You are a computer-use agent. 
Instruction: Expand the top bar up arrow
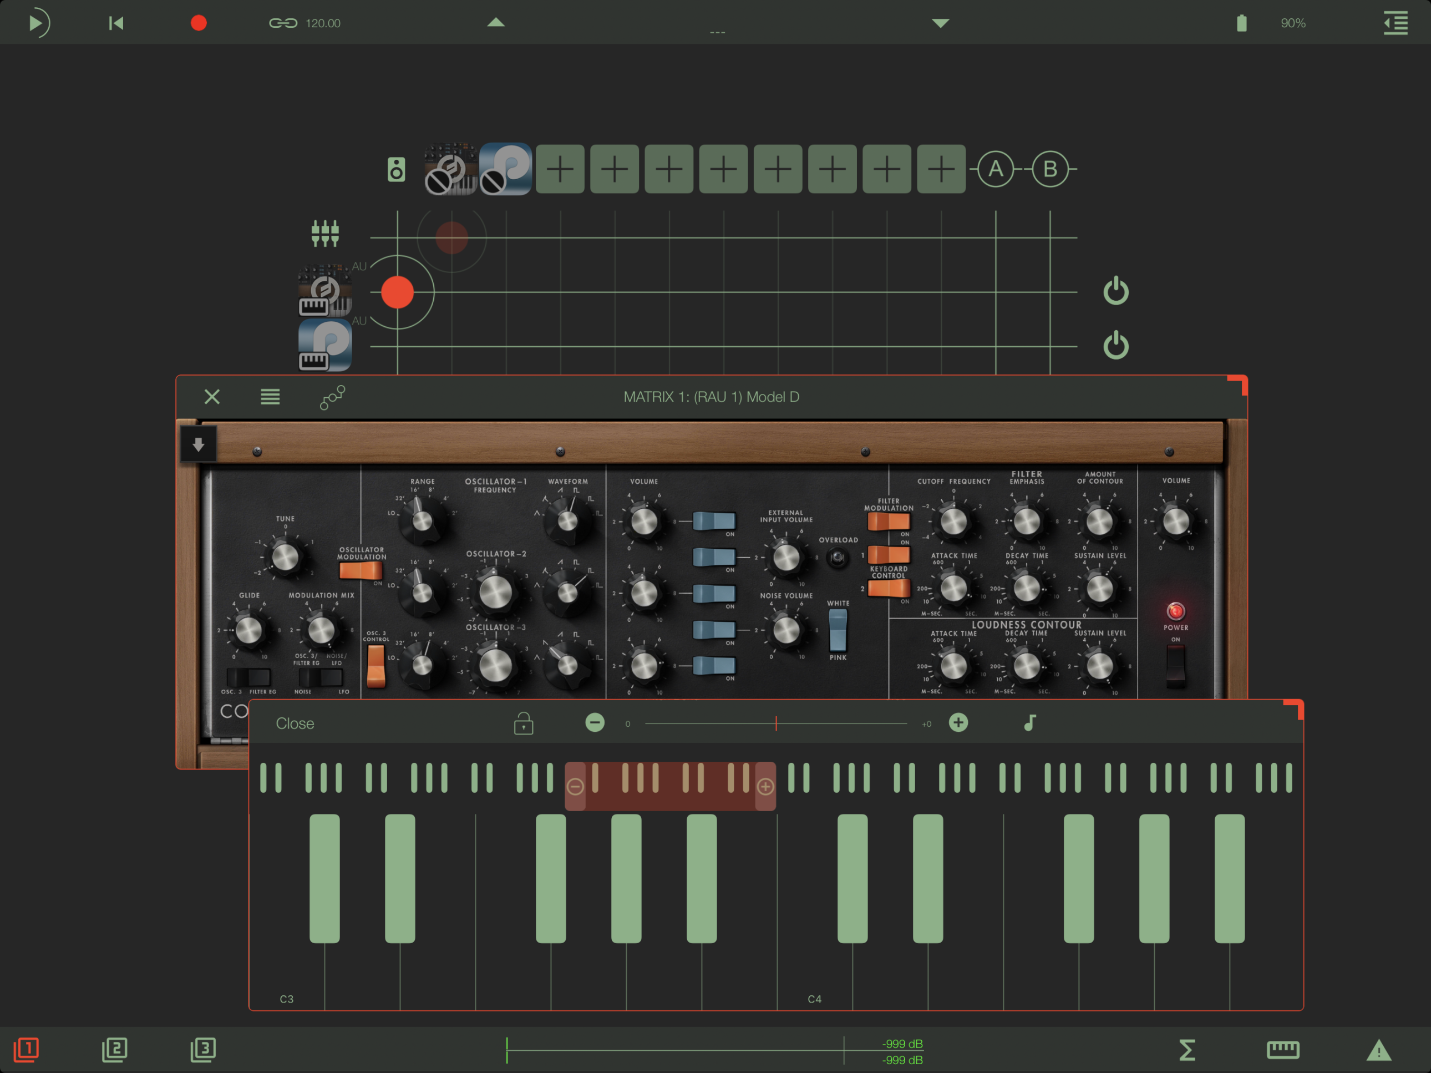click(495, 23)
